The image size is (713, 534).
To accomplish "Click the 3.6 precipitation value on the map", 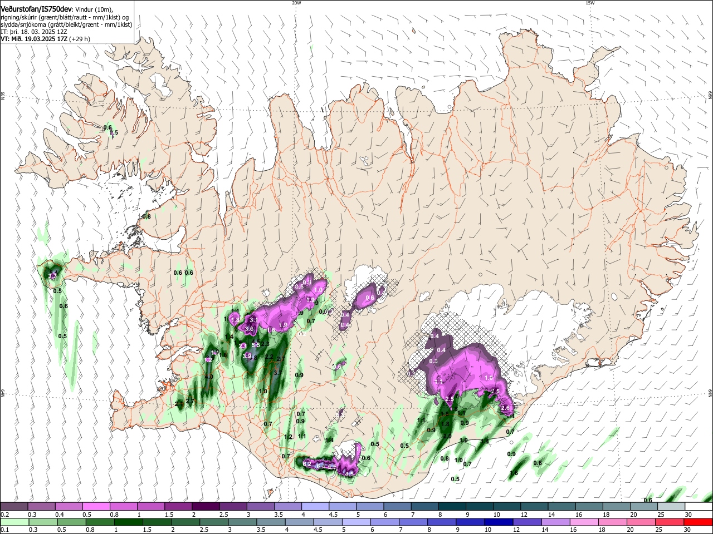I will 249,329.
